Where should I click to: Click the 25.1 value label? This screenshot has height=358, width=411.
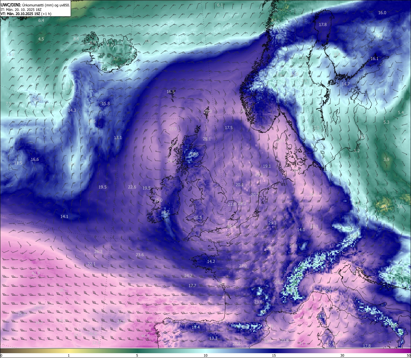point(207,139)
